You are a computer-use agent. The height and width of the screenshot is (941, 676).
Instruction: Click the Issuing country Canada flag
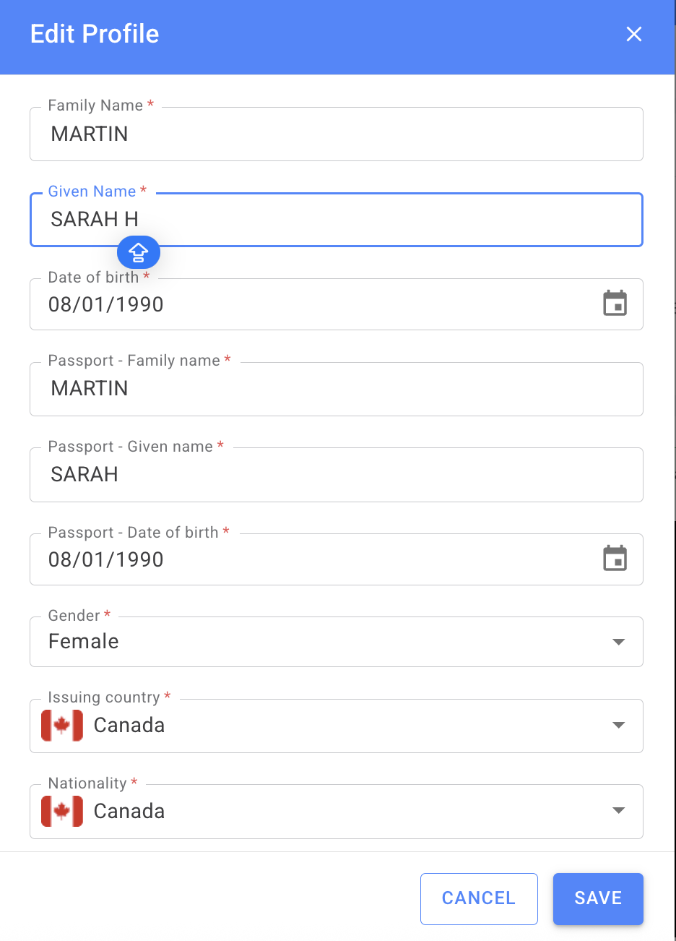click(62, 725)
